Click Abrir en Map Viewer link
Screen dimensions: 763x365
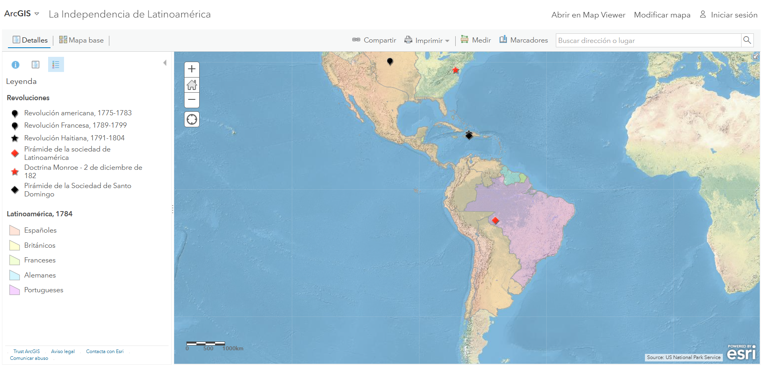click(588, 15)
